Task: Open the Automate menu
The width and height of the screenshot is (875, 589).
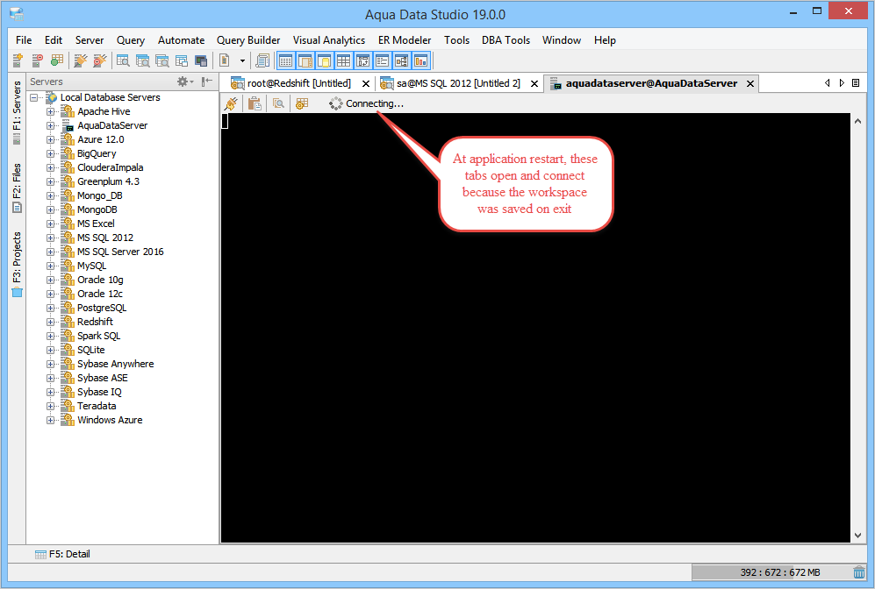Action: 181,40
